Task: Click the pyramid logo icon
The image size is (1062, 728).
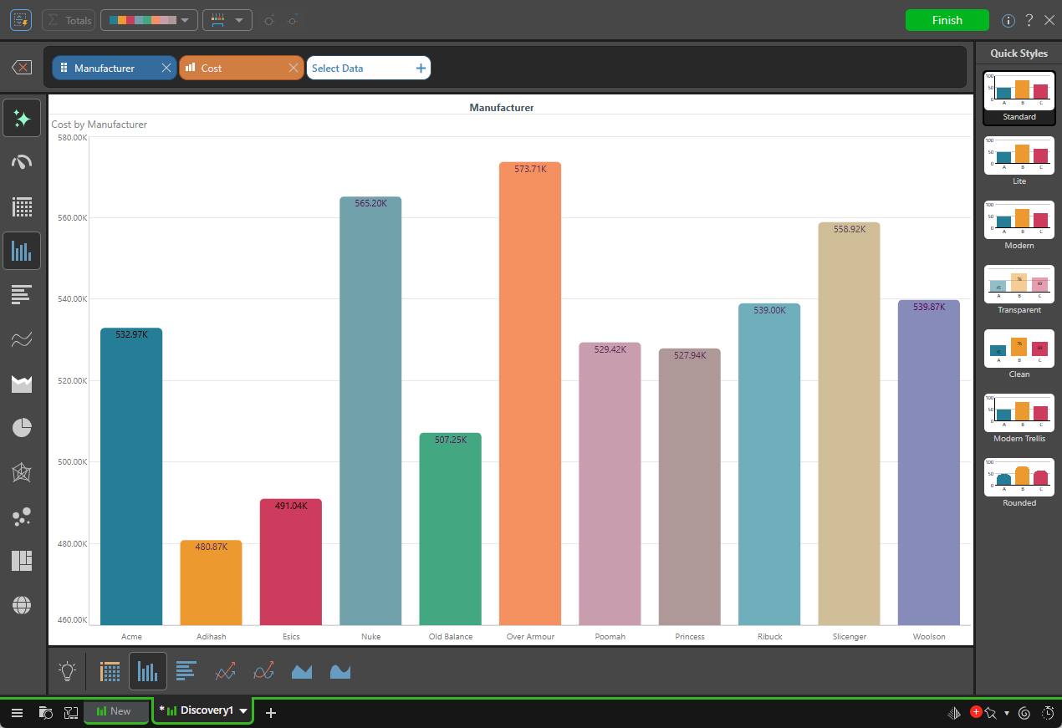Action: pos(953,712)
